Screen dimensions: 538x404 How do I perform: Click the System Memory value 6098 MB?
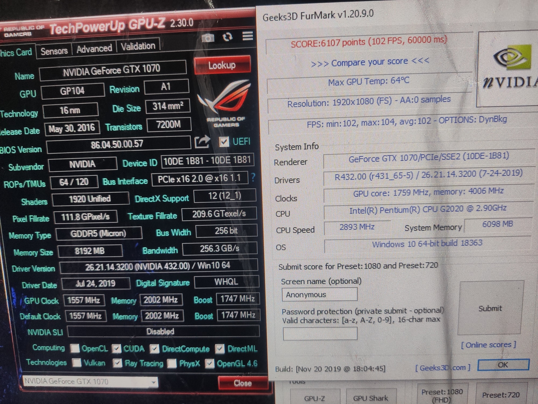click(x=498, y=224)
